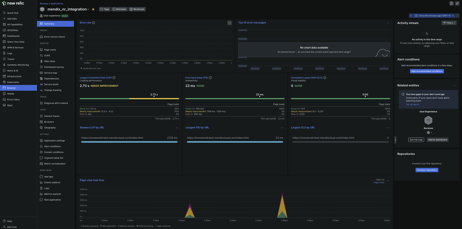Open Kubernetes icon in sidebar
Viewport: 462px width, 229px height.
[x=4, y=82]
